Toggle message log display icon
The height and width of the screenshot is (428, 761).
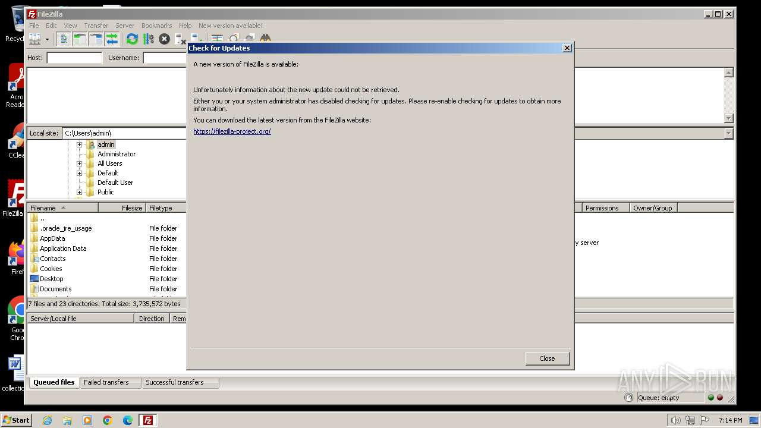(64, 39)
